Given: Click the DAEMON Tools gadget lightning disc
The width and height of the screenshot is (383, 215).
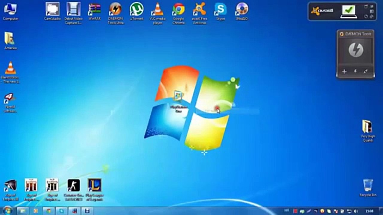Looking at the screenshot, I should pos(356,50).
